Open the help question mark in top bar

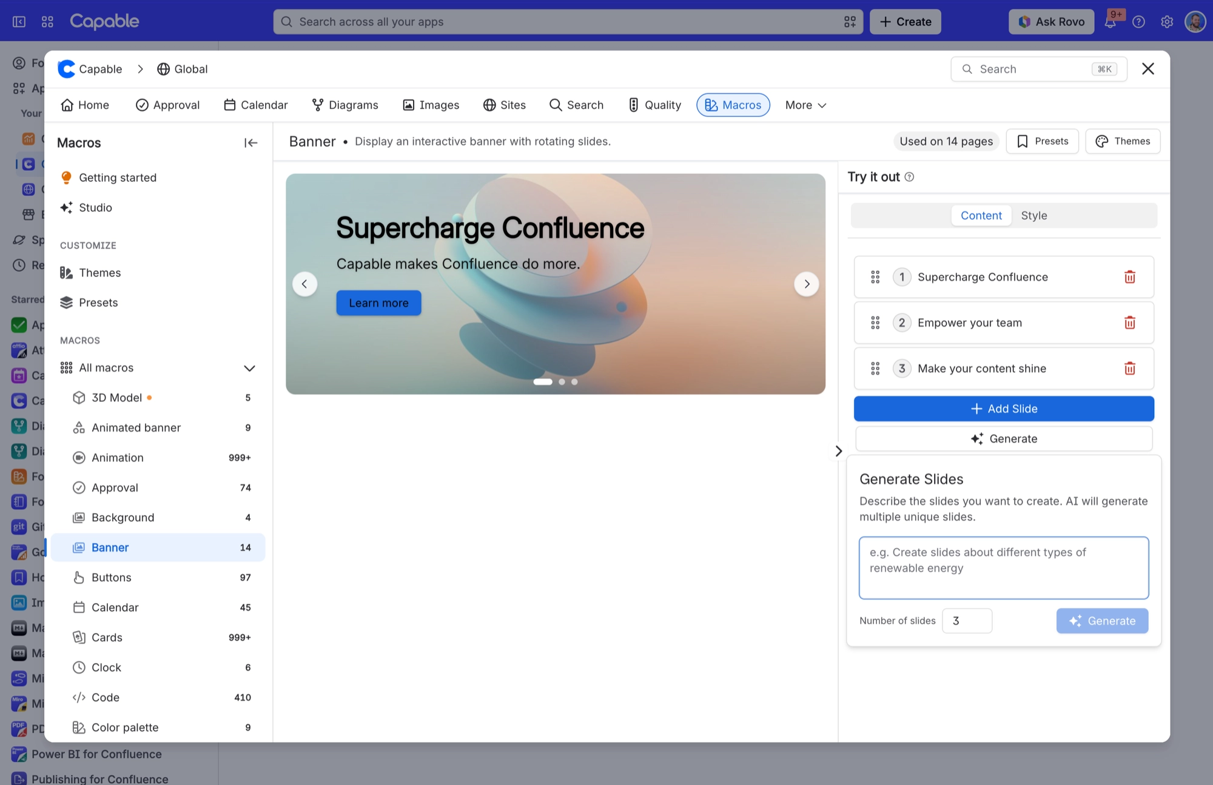click(x=1138, y=22)
